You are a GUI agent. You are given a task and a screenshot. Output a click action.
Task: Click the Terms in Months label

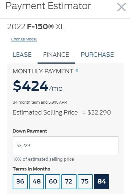pos(31,169)
